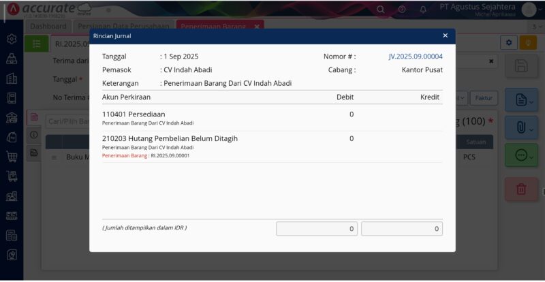
Task: Click the yellow lightbulb tips button
Action: pos(528,43)
